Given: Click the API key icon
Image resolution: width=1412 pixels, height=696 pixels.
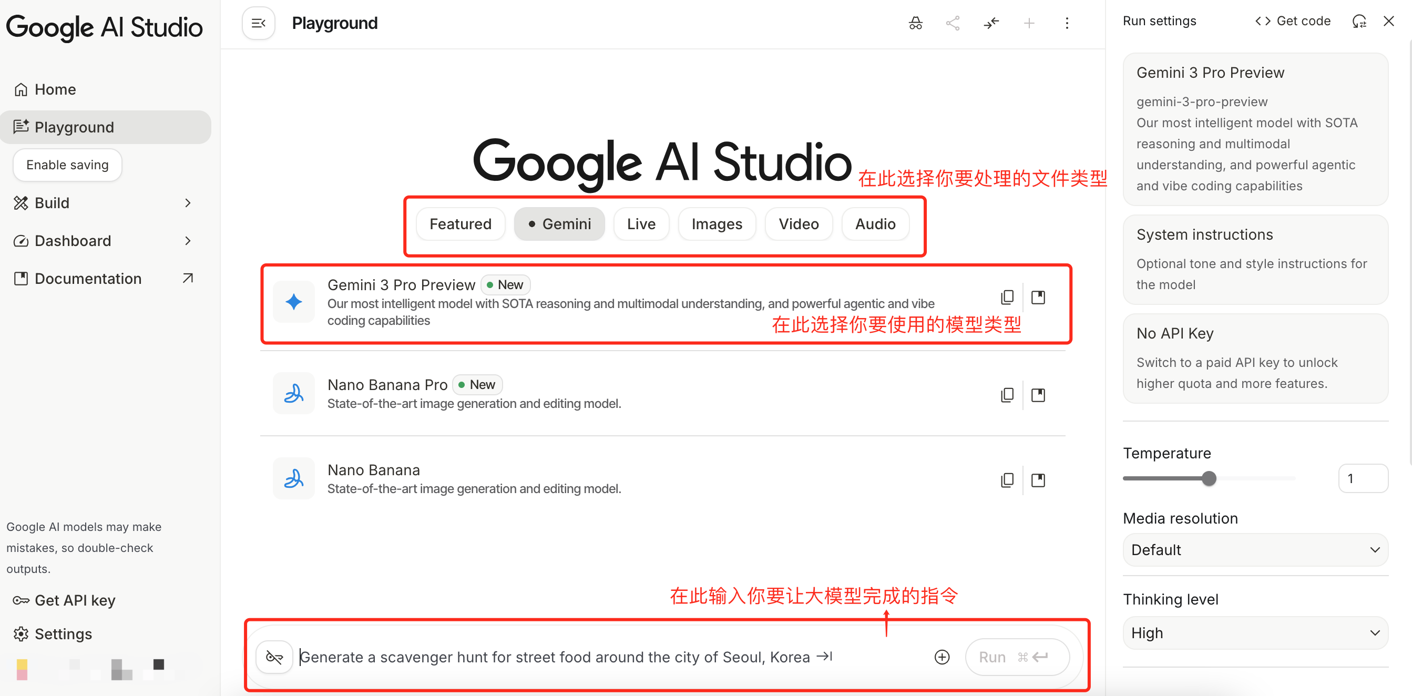Looking at the screenshot, I should [21, 600].
